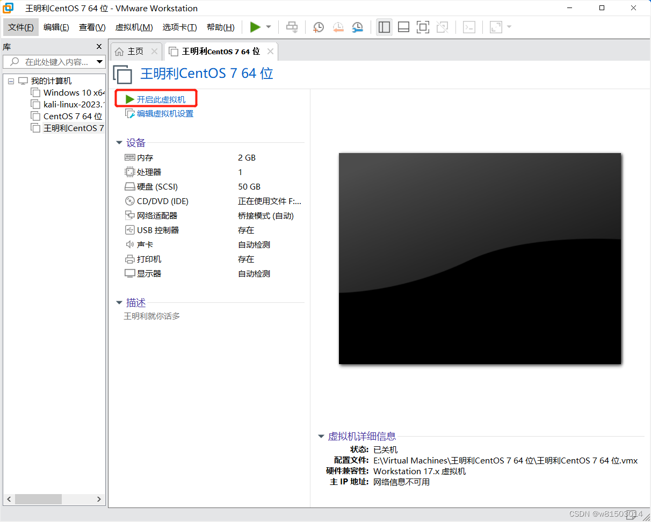Collapse the 描述 description section

(119, 303)
